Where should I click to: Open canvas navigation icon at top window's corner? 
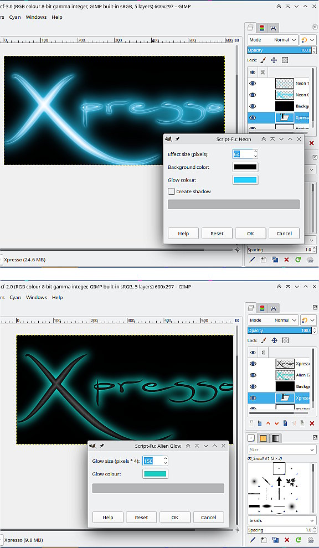(238, 250)
